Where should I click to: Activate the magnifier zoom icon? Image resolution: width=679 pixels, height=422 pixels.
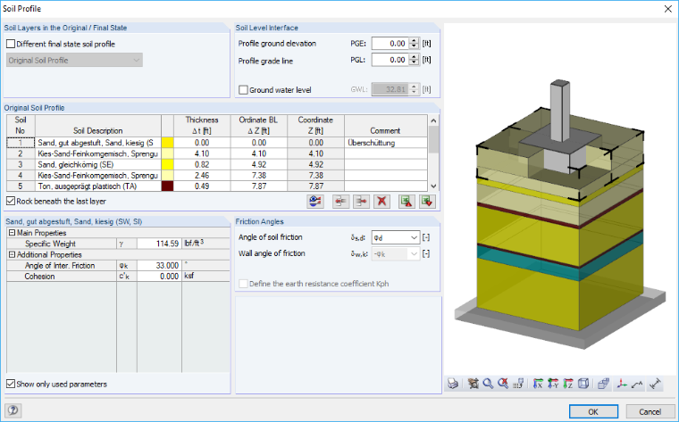[x=488, y=384]
